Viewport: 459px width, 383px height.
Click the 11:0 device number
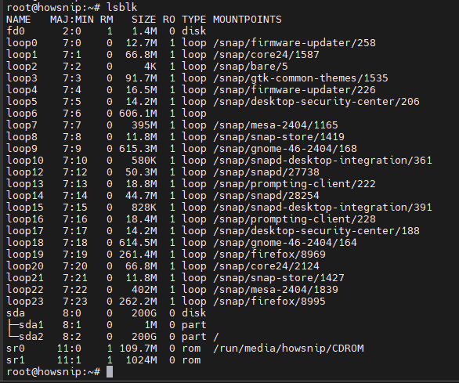(x=69, y=349)
